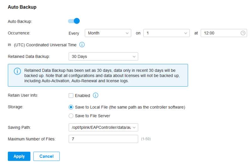Choose Save to File Server radio button

pyautogui.click(x=71, y=116)
